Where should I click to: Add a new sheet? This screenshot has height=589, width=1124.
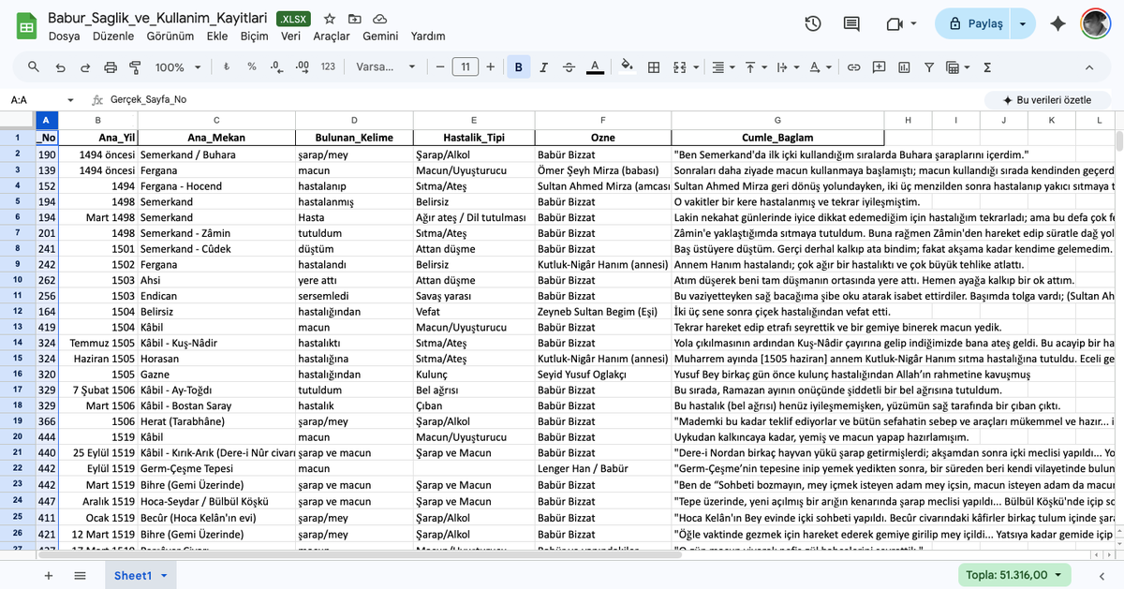[49, 575]
